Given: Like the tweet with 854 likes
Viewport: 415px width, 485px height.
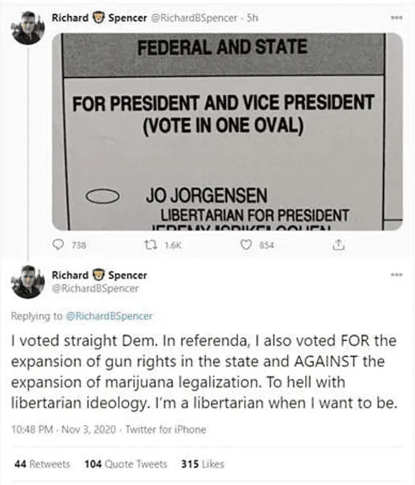Looking at the screenshot, I should tap(247, 244).
